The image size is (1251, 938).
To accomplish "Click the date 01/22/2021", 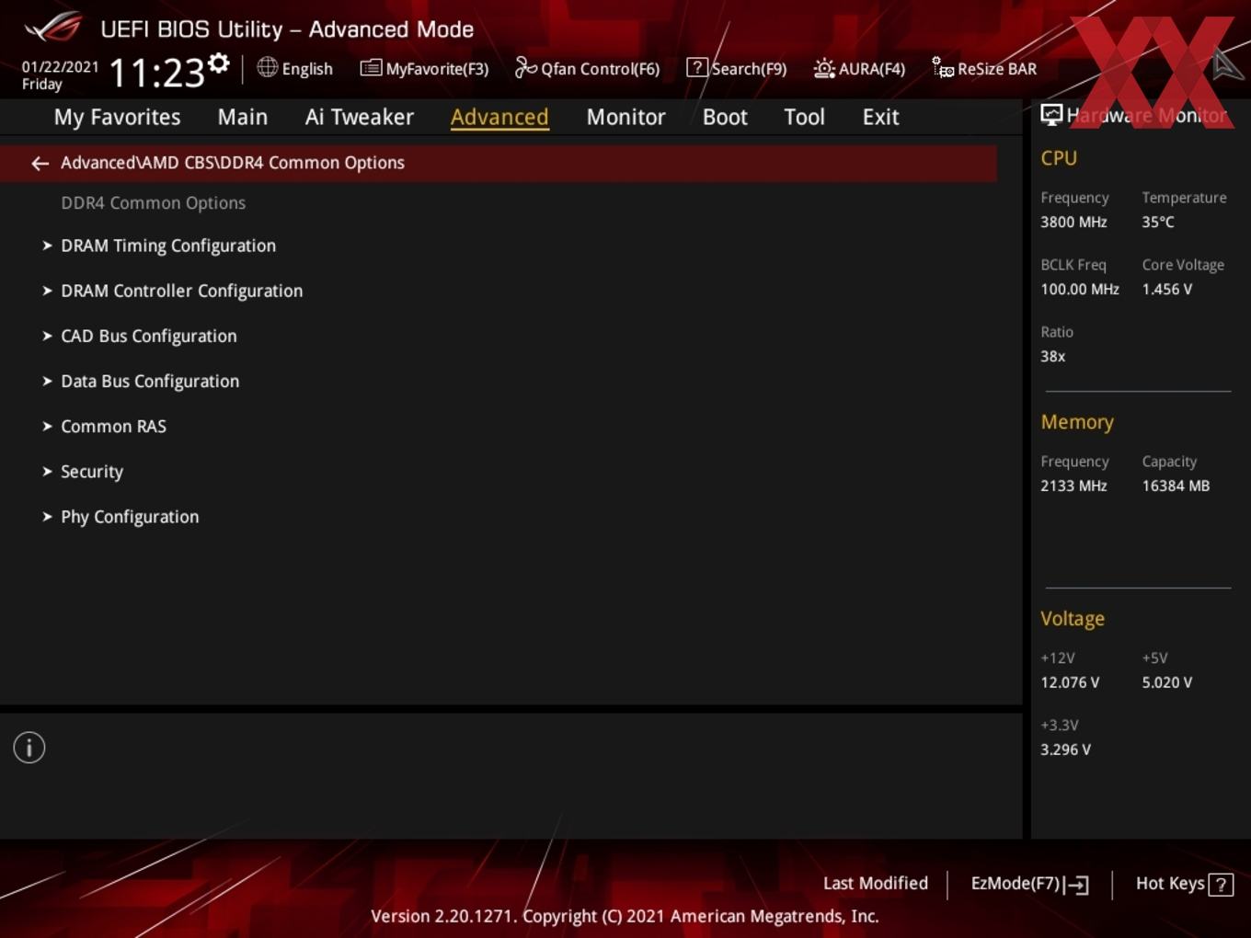I will (x=60, y=67).
